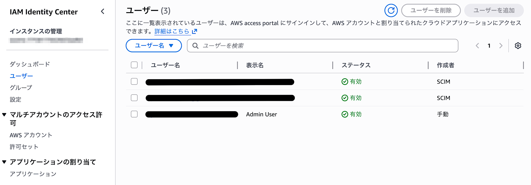Click external link icon beside 詳細はこちら
This screenshot has height=185, width=531.
[x=195, y=31]
